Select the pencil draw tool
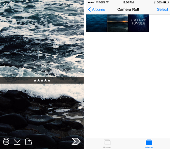The height and width of the screenshot is (149, 170). (77, 6)
